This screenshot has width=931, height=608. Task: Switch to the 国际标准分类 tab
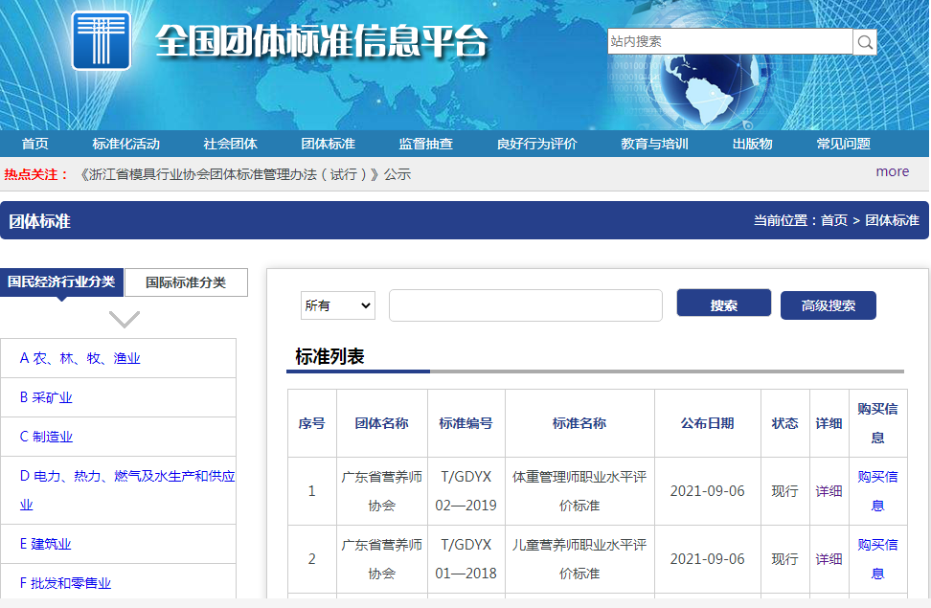pyautogui.click(x=186, y=281)
